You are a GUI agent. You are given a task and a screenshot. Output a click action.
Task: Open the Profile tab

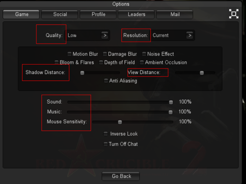(x=98, y=14)
